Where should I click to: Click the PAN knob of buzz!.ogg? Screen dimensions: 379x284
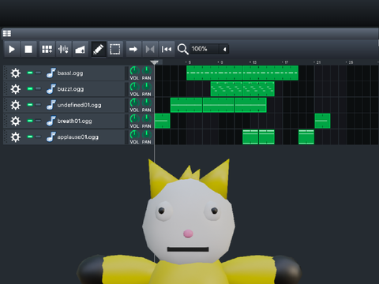pyautogui.click(x=147, y=87)
